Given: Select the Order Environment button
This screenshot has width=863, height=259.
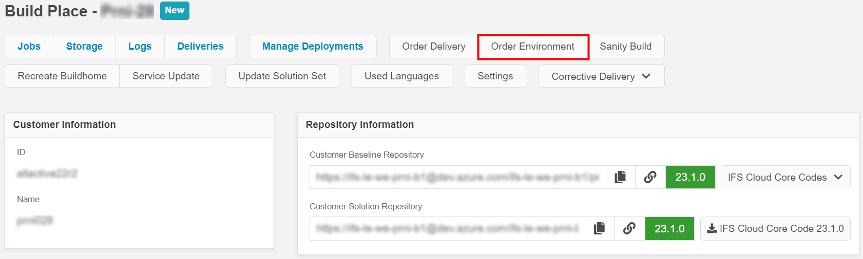Looking at the screenshot, I should pyautogui.click(x=533, y=47).
